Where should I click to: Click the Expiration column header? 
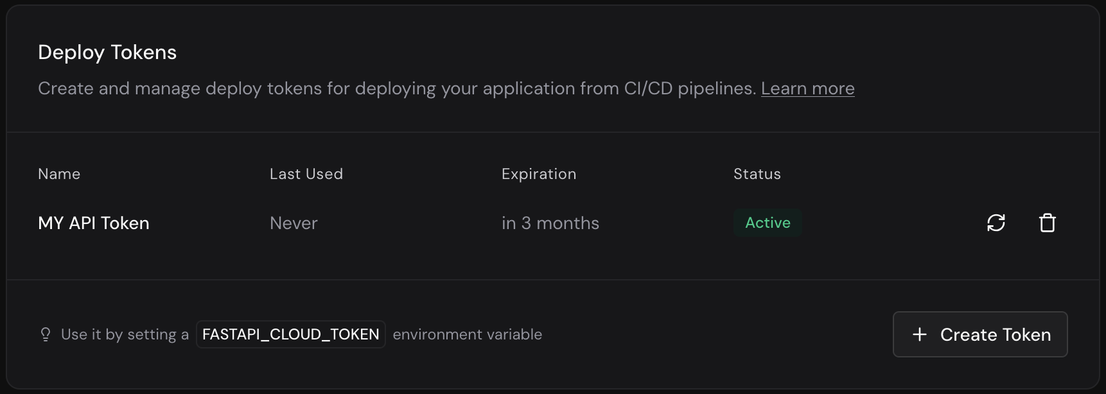[539, 174]
